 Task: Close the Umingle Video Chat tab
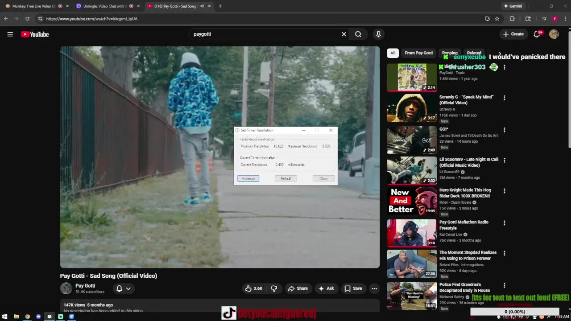coord(138,6)
